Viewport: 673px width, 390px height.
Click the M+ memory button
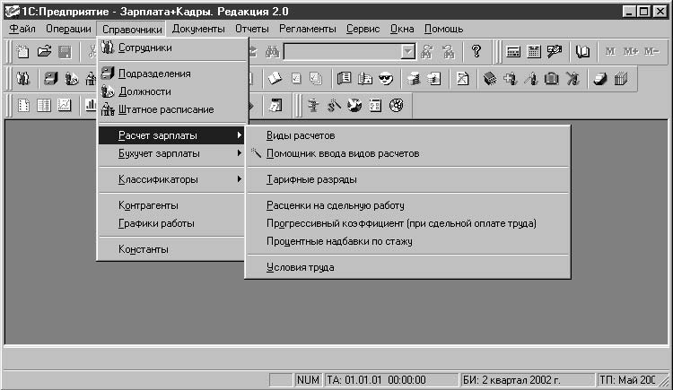tap(631, 52)
